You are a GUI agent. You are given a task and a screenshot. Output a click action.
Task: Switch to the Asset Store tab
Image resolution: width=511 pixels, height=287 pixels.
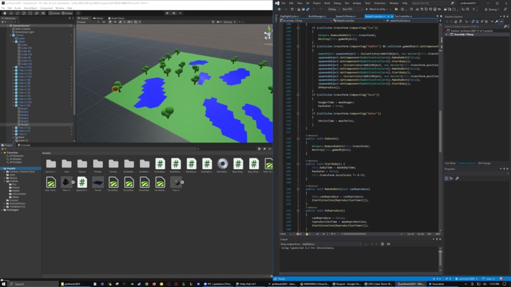[116, 18]
